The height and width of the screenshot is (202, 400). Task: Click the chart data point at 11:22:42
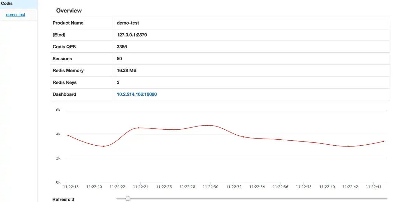coord(349,146)
